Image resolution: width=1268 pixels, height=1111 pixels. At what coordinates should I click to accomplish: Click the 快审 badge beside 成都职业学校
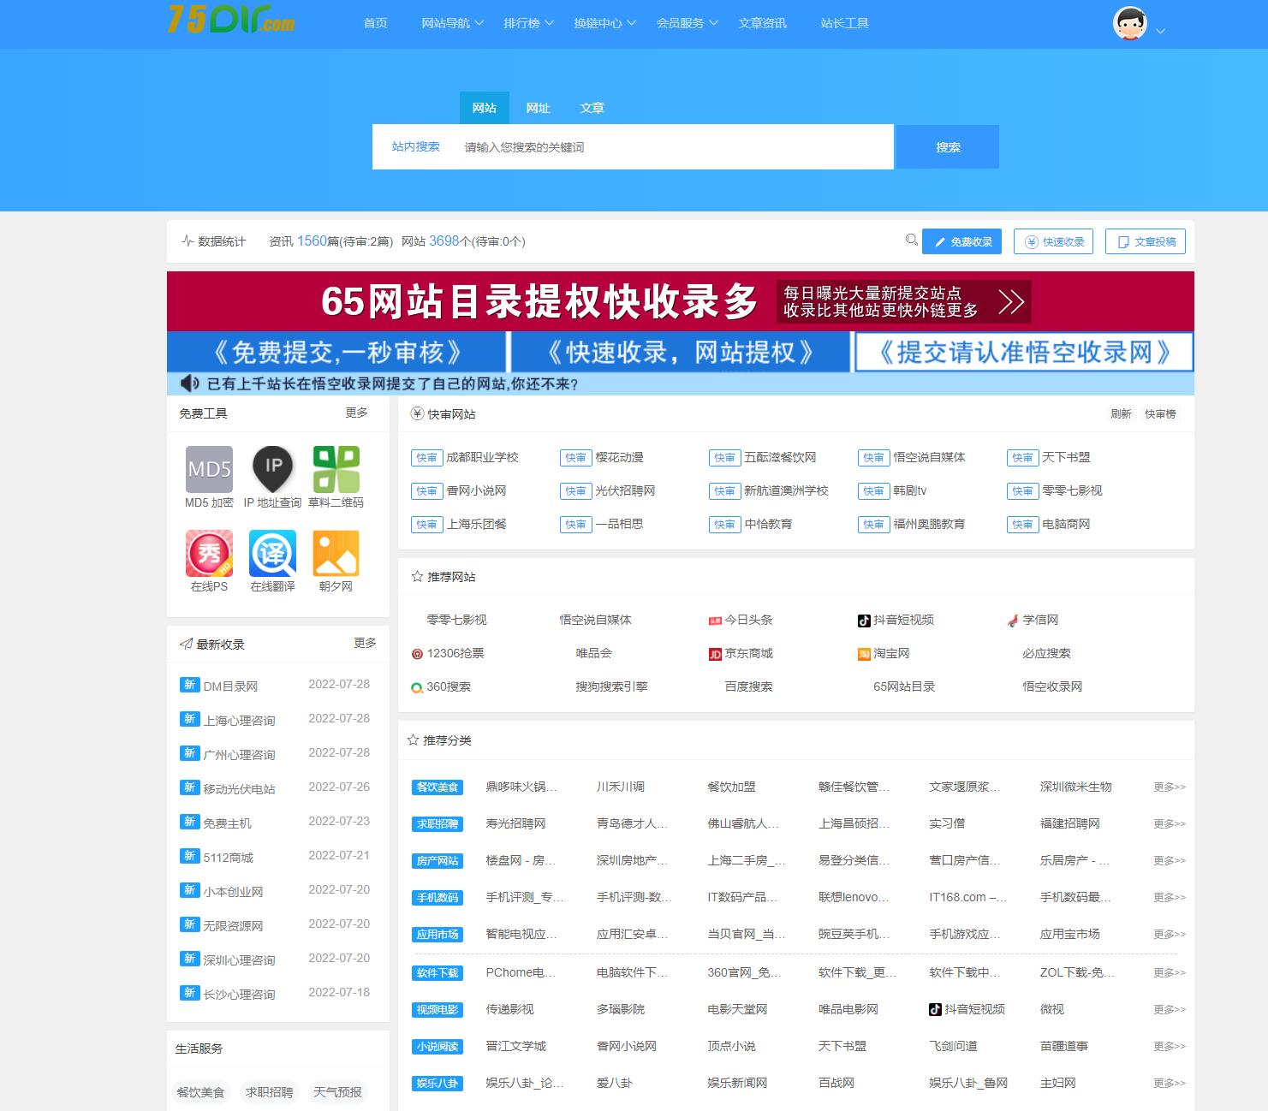(426, 458)
